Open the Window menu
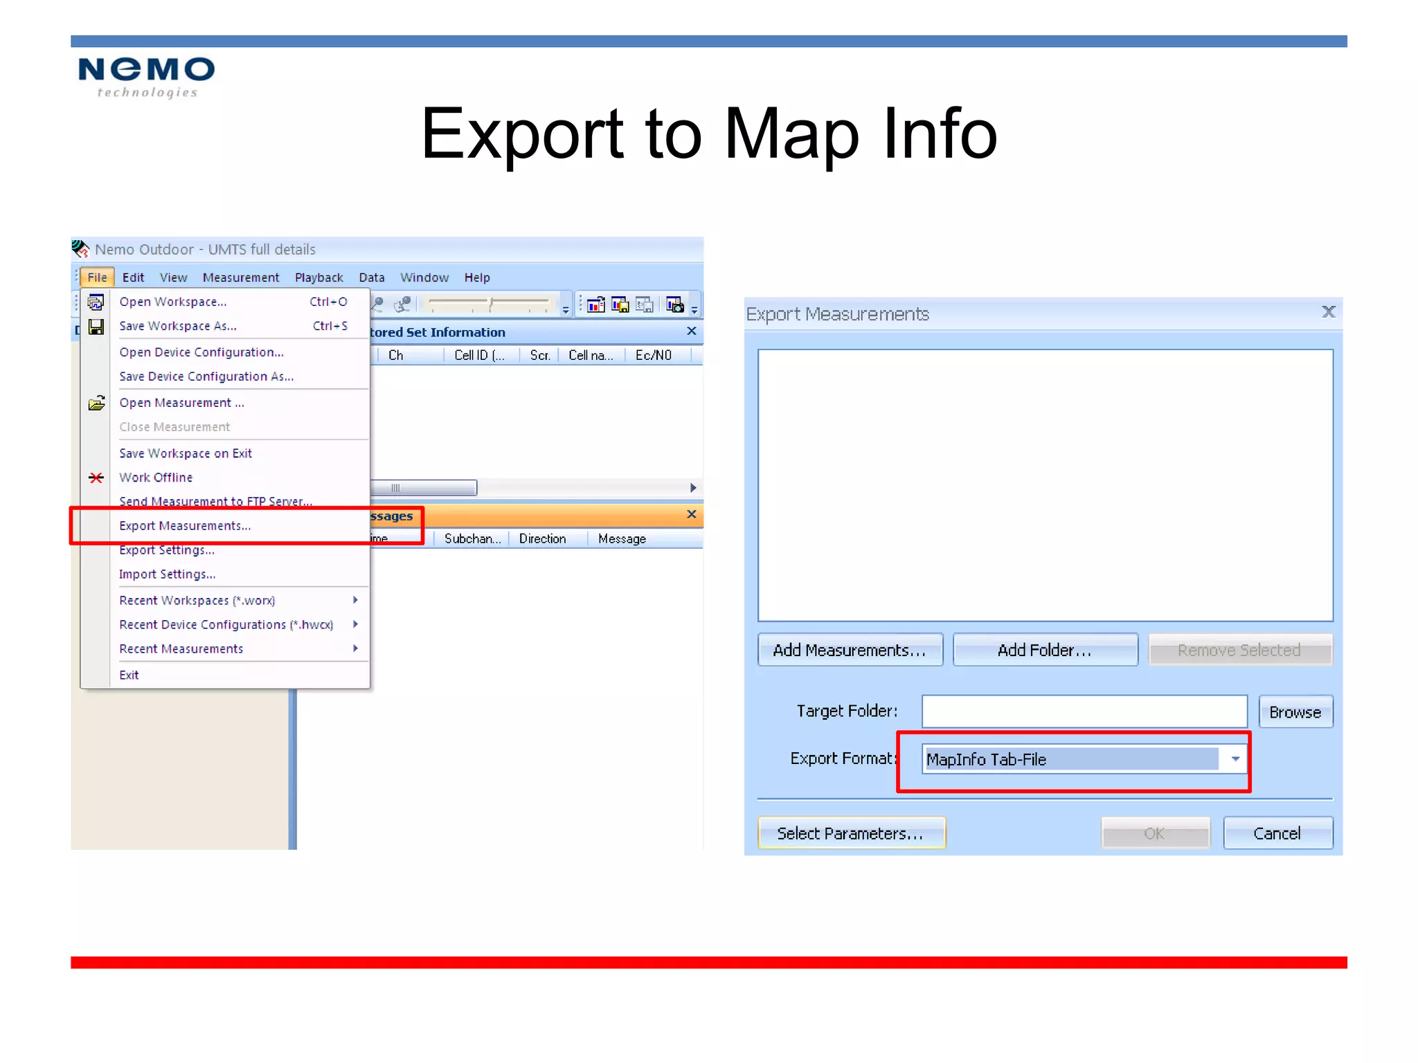 pyautogui.click(x=424, y=278)
